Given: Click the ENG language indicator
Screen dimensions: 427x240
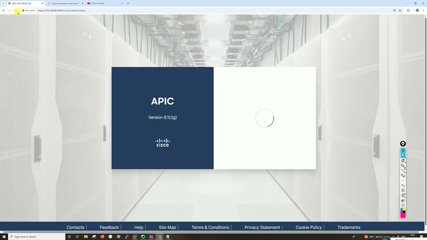Looking at the screenshot, I should (403, 237).
